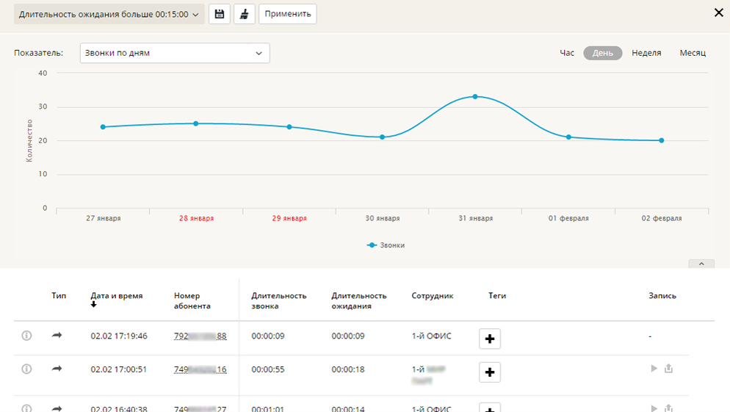Add tag to the 17:00:51 call
Image resolution: width=730 pixels, height=412 pixels.
(490, 372)
